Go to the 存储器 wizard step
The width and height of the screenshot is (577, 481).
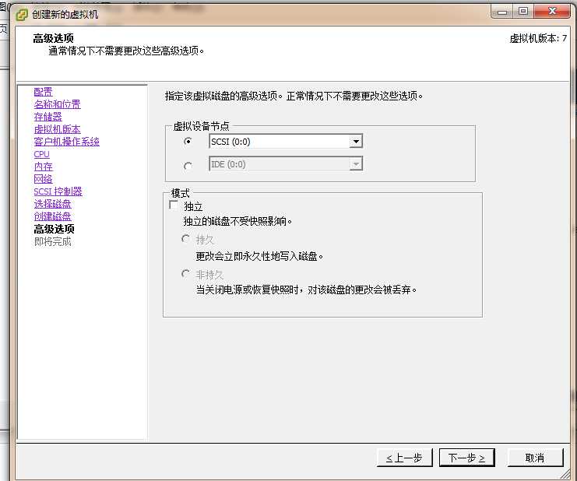[x=47, y=117]
